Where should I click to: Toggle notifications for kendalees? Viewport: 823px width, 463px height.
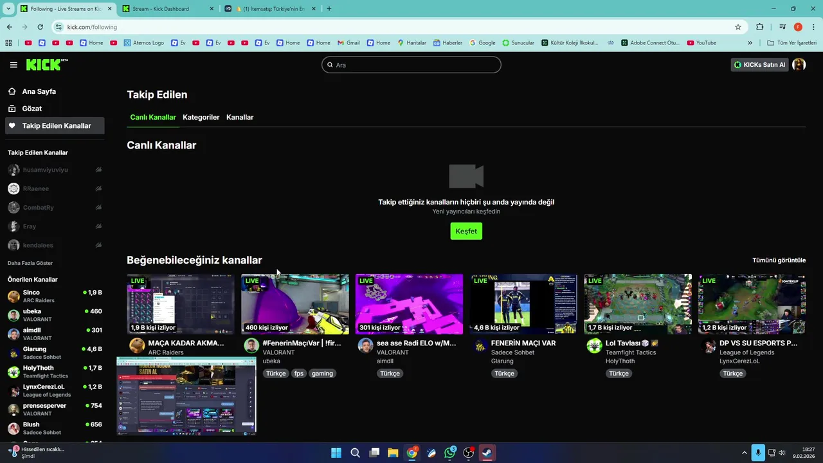(98, 245)
